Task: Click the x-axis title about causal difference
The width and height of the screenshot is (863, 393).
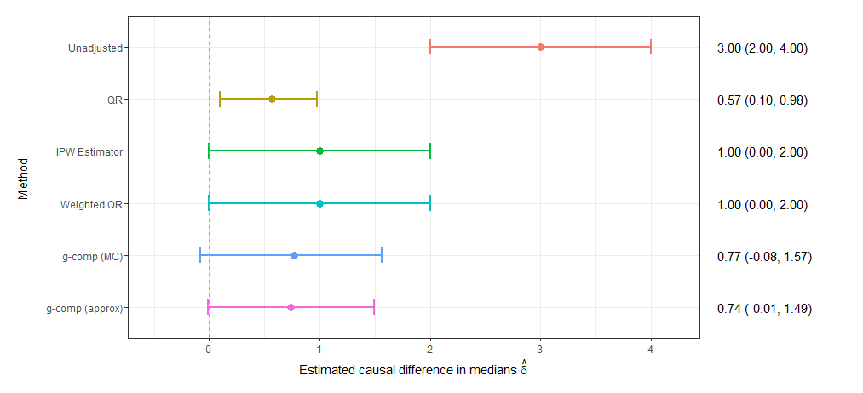Action: coord(413,371)
